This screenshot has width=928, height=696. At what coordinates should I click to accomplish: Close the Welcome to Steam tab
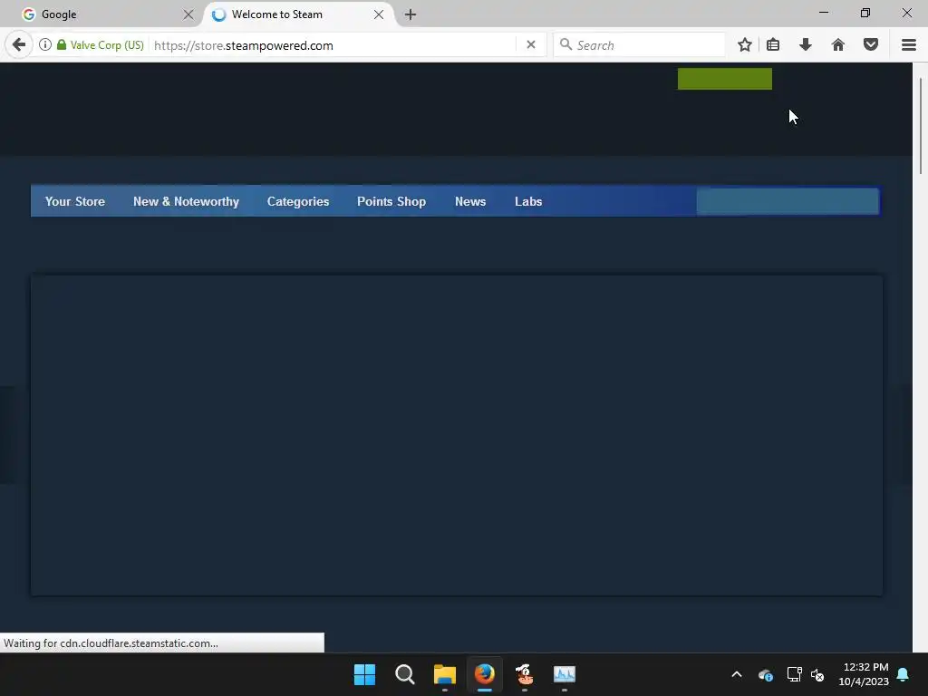pyautogui.click(x=379, y=14)
